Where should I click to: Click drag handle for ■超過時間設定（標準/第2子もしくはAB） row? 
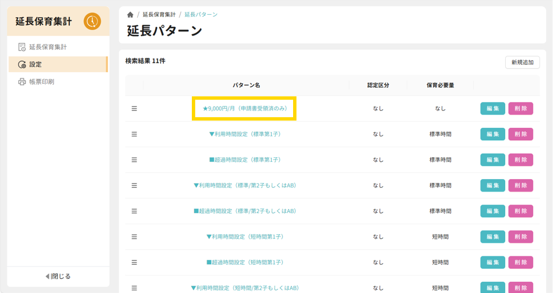(134, 211)
